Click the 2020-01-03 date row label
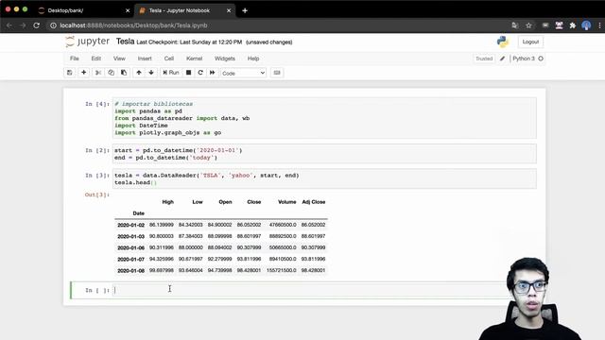The image size is (605, 340). 130,236
